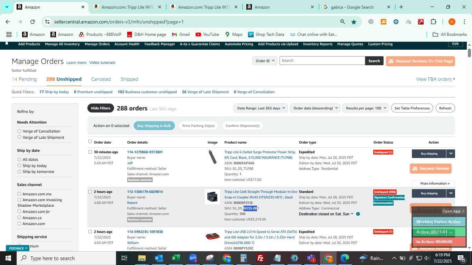Screen dimensions: 472x265
Task: Open the tab search dropdown arrow
Action: [7, 7]
